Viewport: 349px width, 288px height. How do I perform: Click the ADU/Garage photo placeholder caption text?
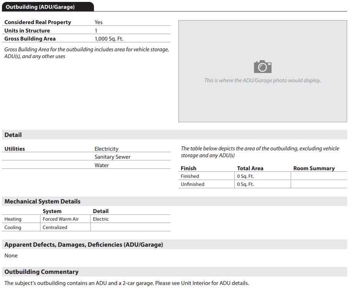pyautogui.click(x=263, y=80)
